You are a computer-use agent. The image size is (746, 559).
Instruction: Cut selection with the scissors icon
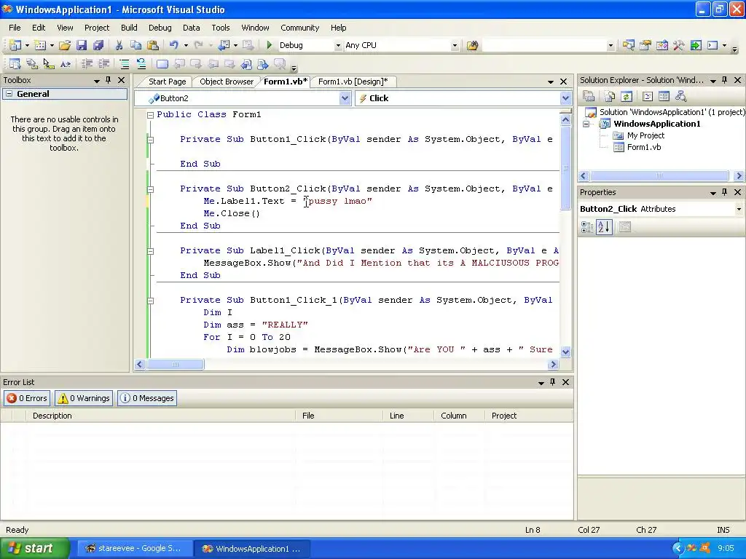point(119,45)
